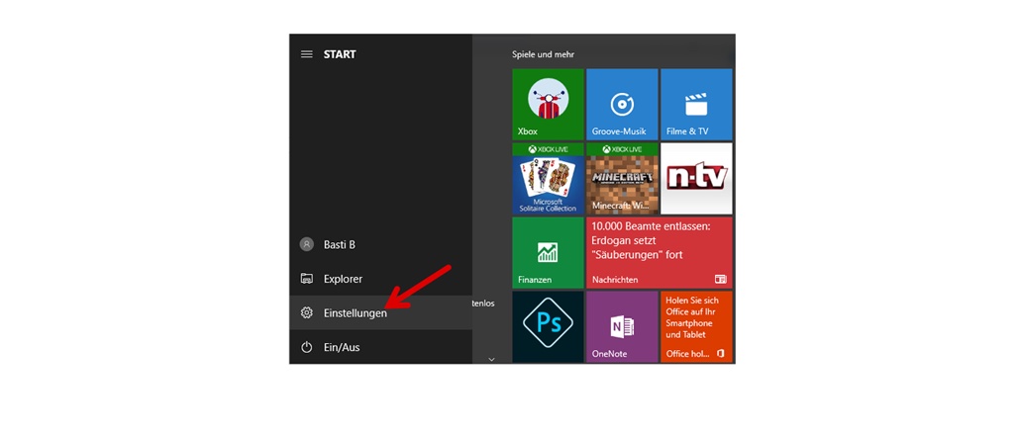Viewport: 1020px width, 433px height.
Task: Click the Basti B avatar icon
Action: pos(306,245)
